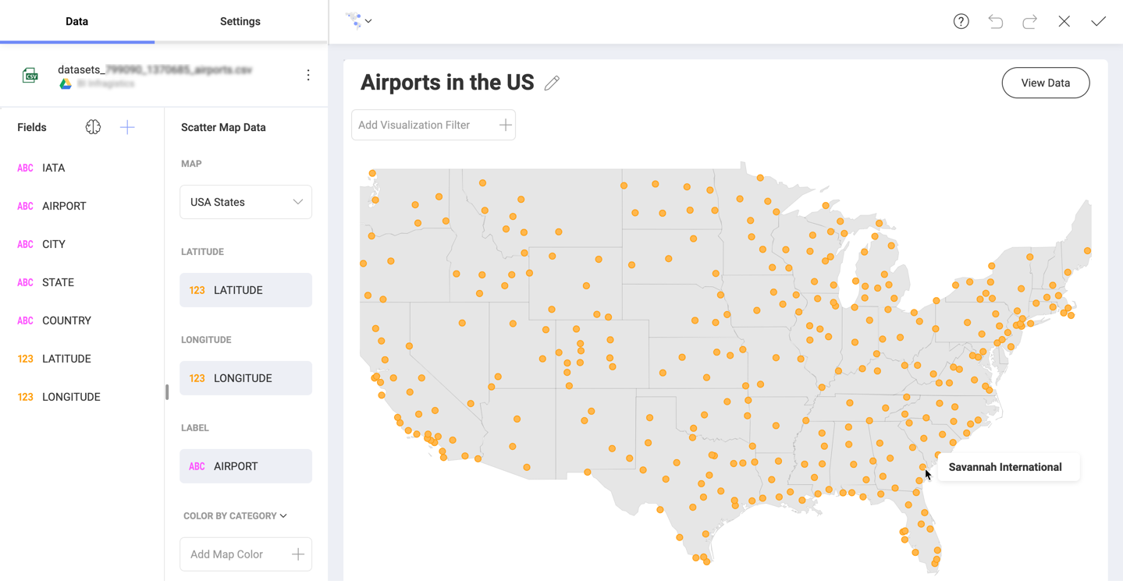Click the CSV file icon beside the dataset
The width and height of the screenshot is (1123, 584).
(30, 75)
